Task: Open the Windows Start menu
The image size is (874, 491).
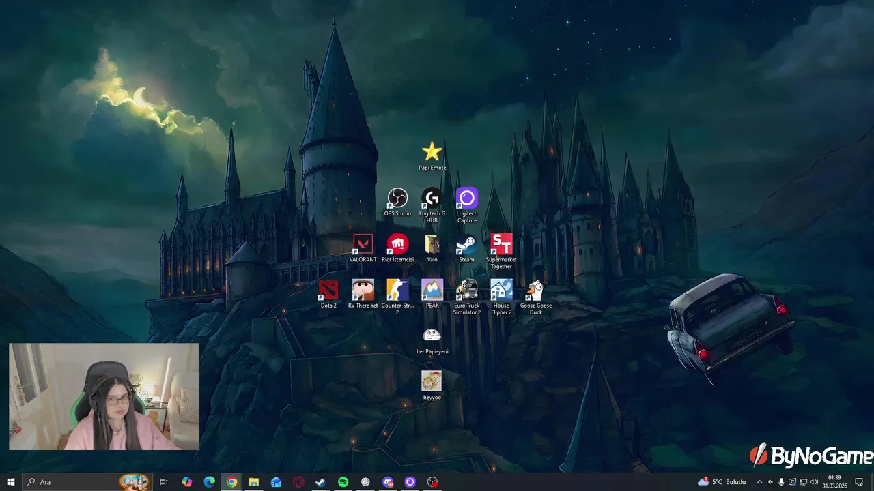Action: (11, 482)
